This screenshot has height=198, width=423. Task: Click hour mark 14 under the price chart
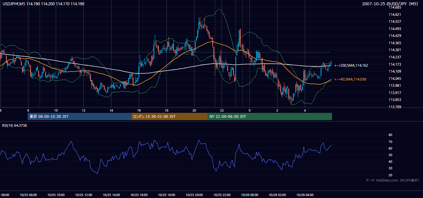pyautogui.click(x=111, y=110)
